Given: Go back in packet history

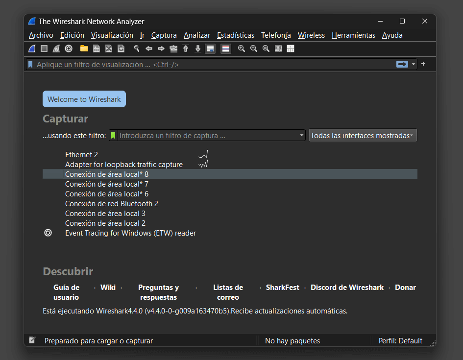Looking at the screenshot, I should click(149, 48).
